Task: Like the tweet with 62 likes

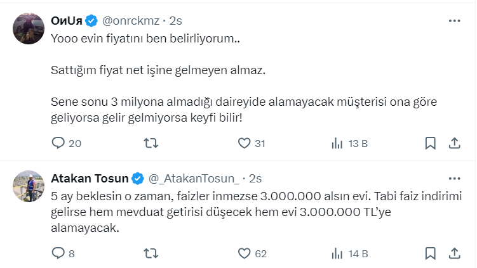Action: pyautogui.click(x=244, y=254)
